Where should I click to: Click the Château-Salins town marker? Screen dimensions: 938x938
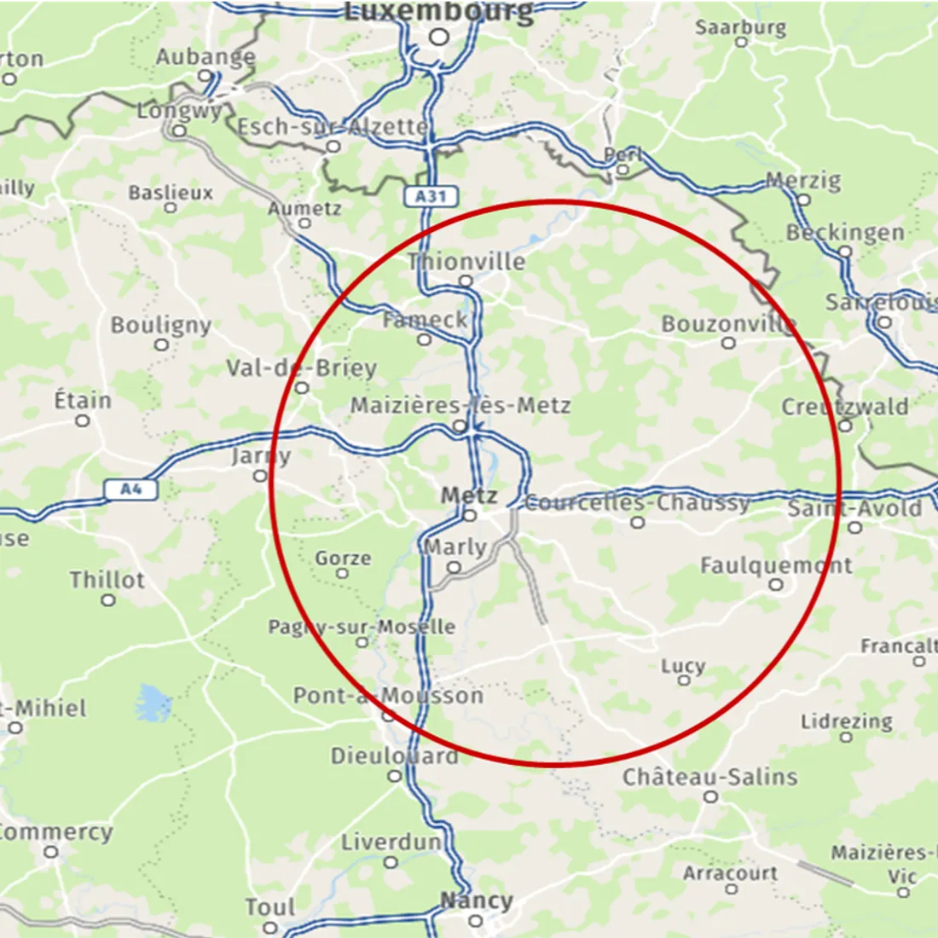(x=710, y=796)
